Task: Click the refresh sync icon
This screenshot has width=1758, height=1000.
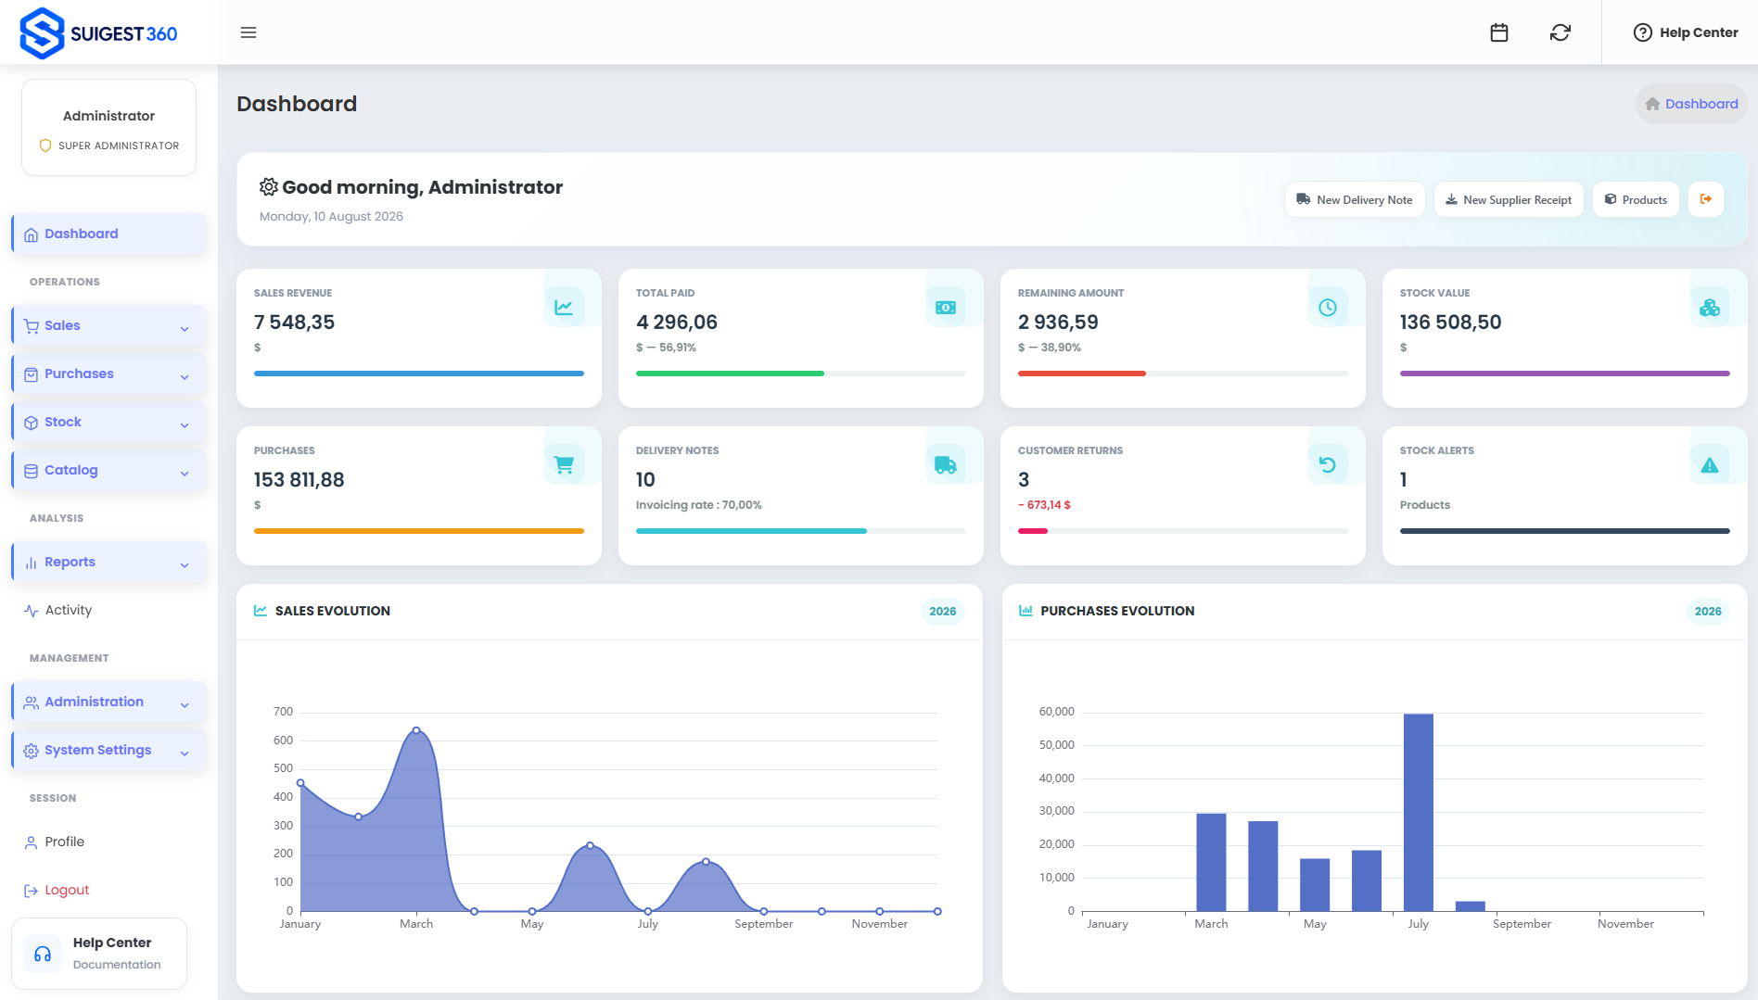Action: [1561, 32]
